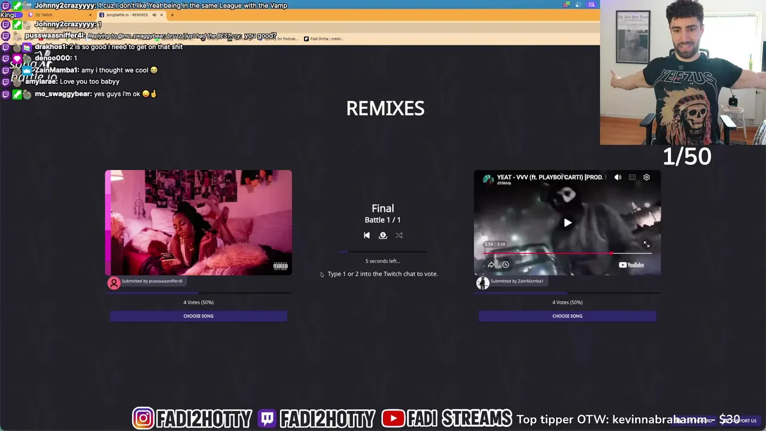This screenshot has width=766, height=431.
Task: Click the d5566dy channel avatar in the player
Action: coord(488,179)
